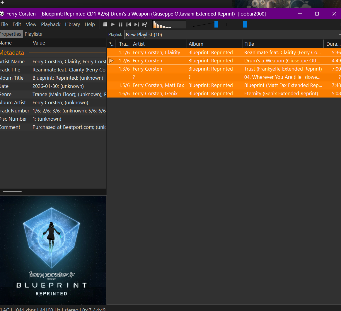The width and height of the screenshot is (341, 311).
Task: Click the 1.5/6 track number cell
Action: pyautogui.click(x=124, y=85)
